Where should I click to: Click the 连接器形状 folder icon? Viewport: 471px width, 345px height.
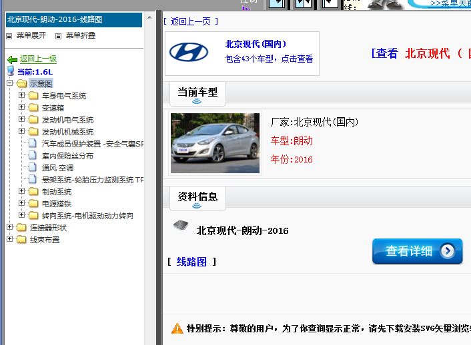coord(21,228)
